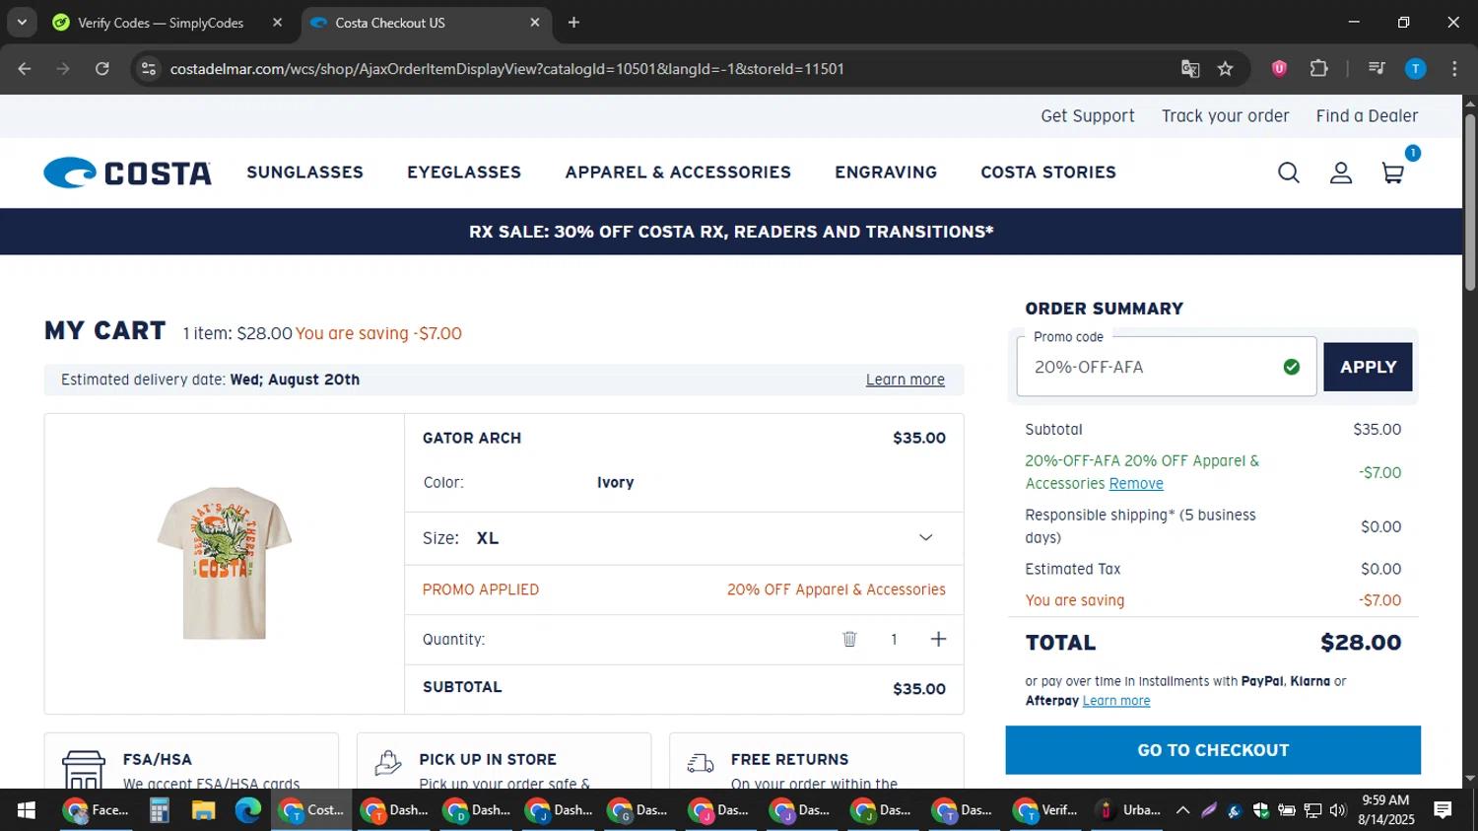Viewport: 1478px width, 831px height.
Task: Remove the 20%-OFF-AFA promo code
Action: [x=1136, y=484]
